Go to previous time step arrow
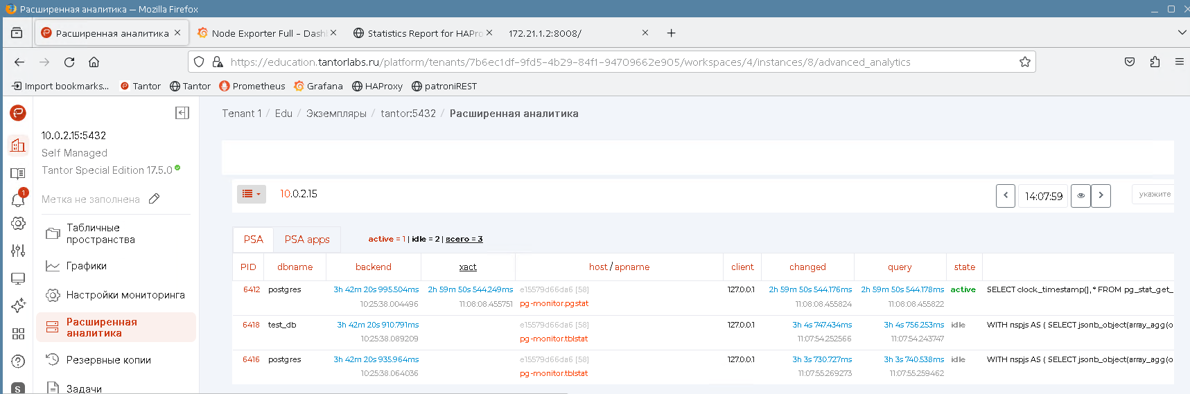This screenshot has width=1190, height=394. tap(1006, 196)
